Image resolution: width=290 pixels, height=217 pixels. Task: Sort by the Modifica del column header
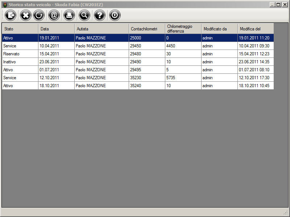click(x=256, y=29)
